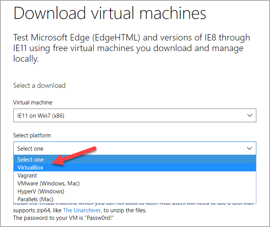Click the chevron of the Virtual machine dropdown
The height and width of the screenshot is (227, 270).
[249, 115]
